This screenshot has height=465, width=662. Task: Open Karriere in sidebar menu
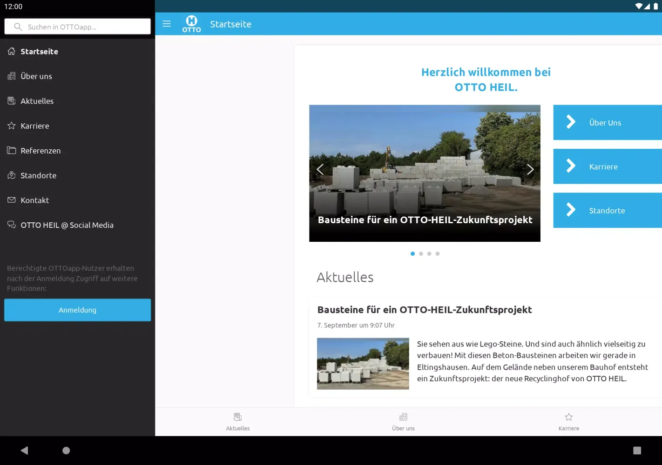coord(77,126)
